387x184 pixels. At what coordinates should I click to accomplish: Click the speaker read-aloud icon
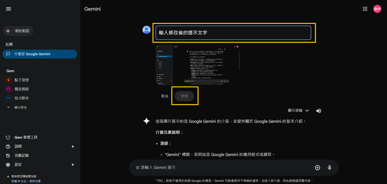318,111
